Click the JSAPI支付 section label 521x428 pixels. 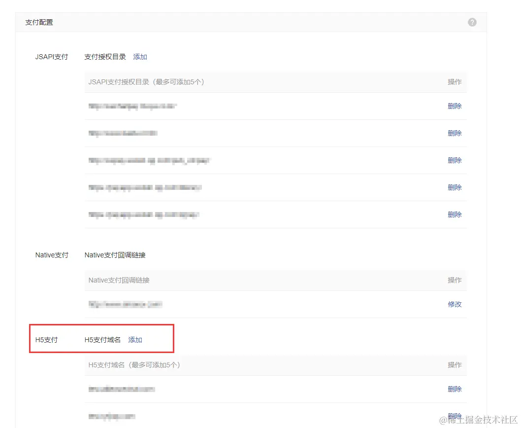coord(52,57)
